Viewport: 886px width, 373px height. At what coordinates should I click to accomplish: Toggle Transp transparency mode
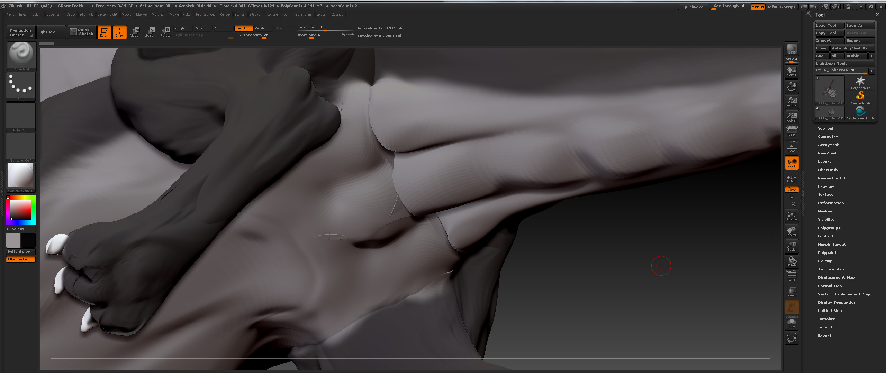tap(792, 292)
